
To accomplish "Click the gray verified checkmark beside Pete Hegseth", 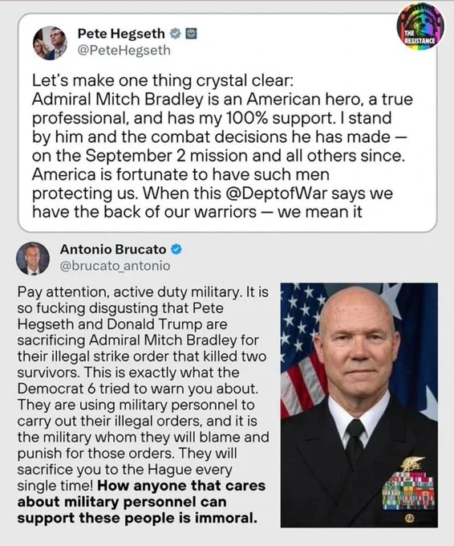I will 176,34.
